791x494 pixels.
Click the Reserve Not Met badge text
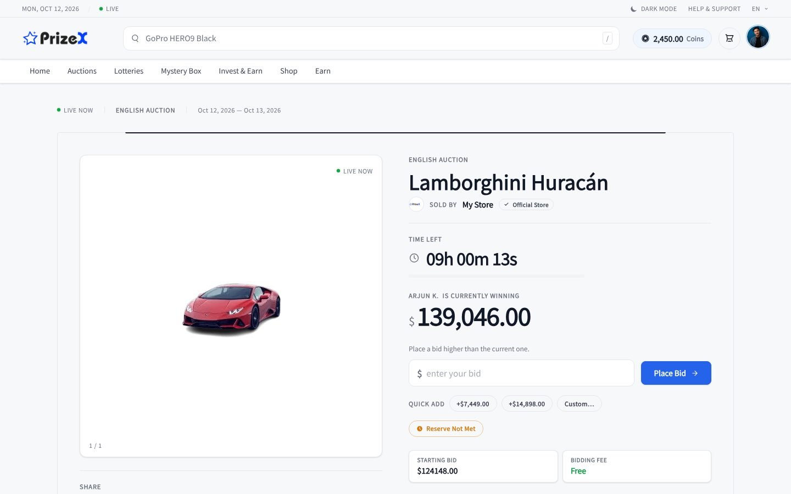point(451,429)
